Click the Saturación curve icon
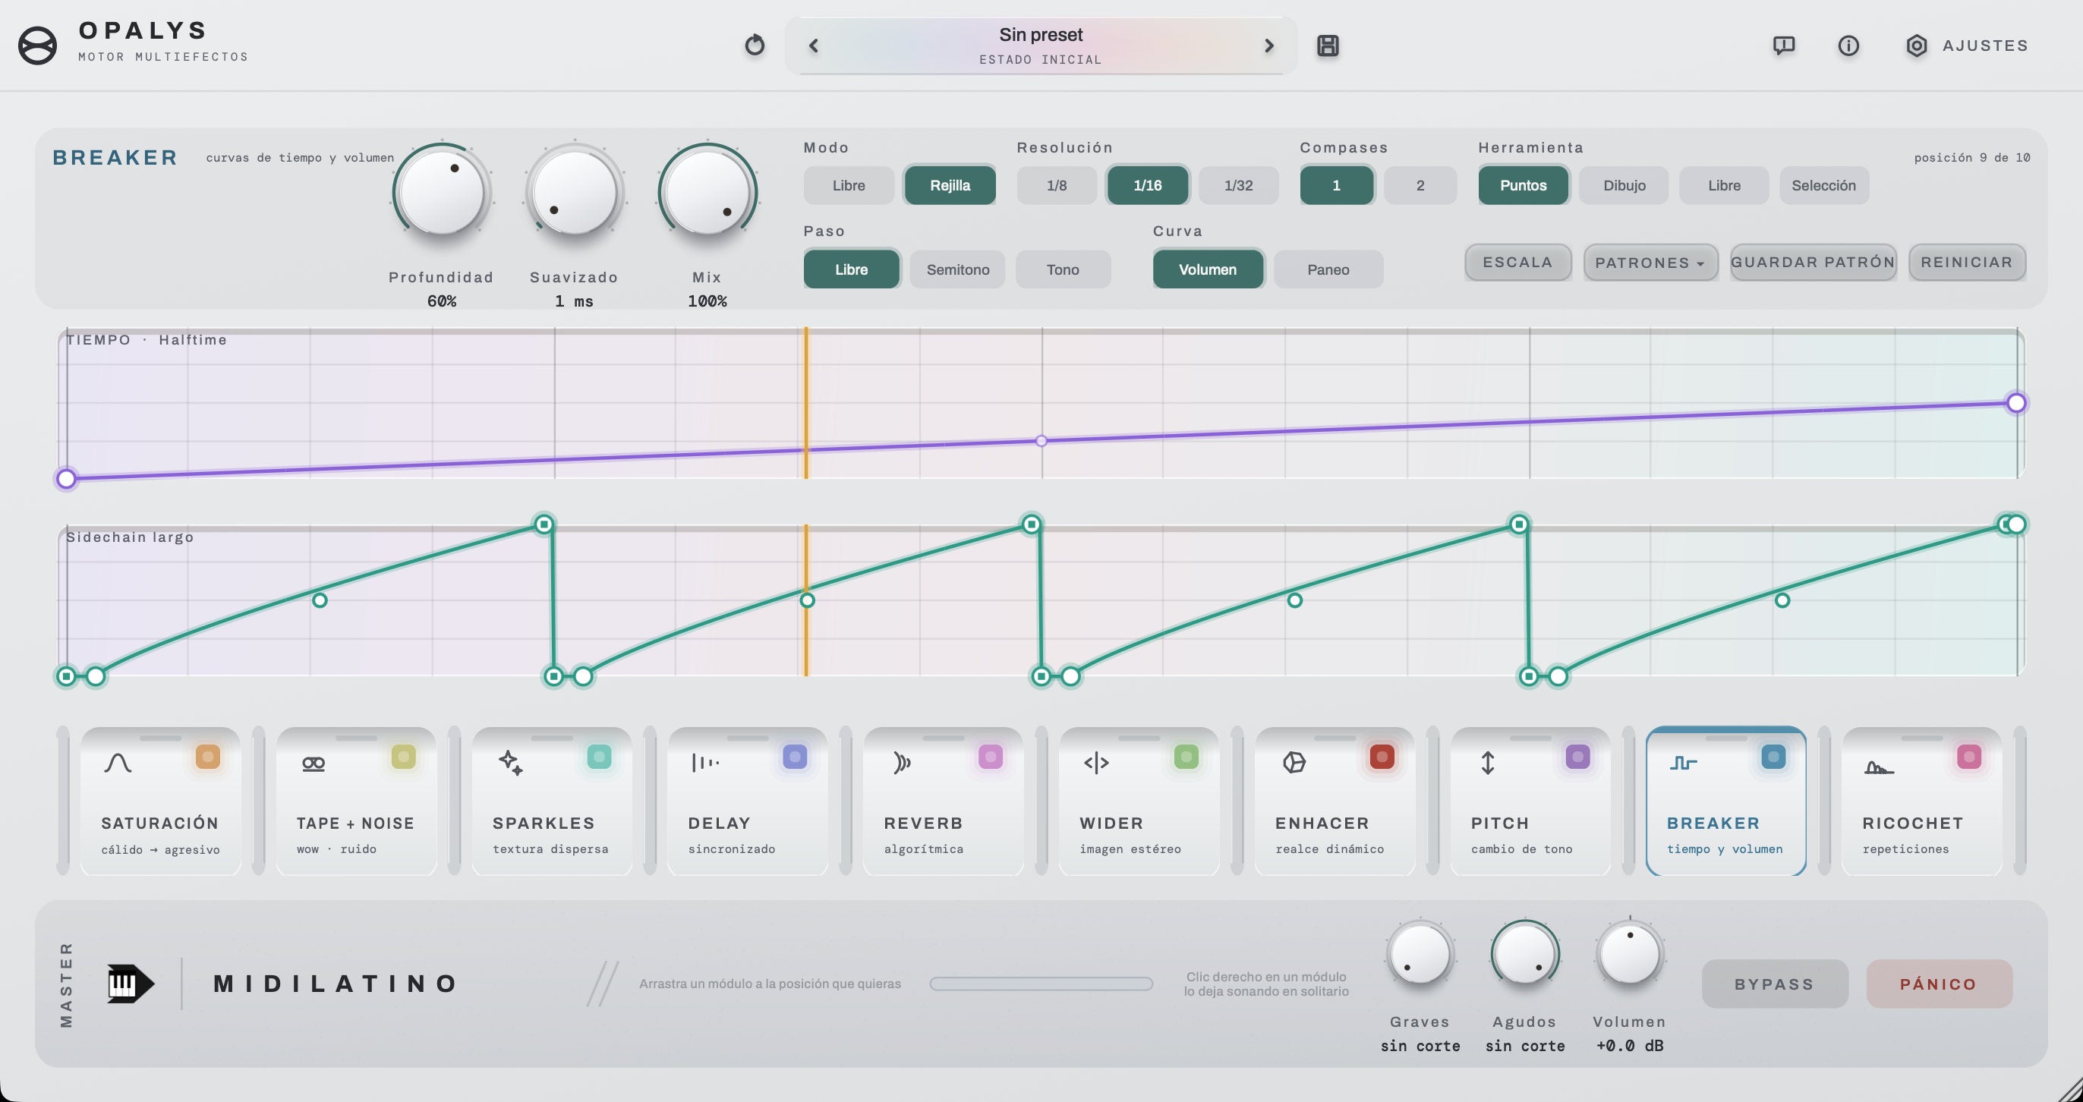The image size is (2083, 1102). click(118, 763)
